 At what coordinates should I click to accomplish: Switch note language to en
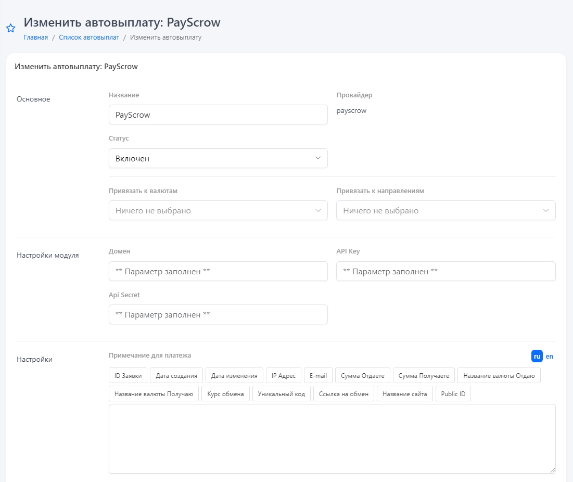coord(550,357)
